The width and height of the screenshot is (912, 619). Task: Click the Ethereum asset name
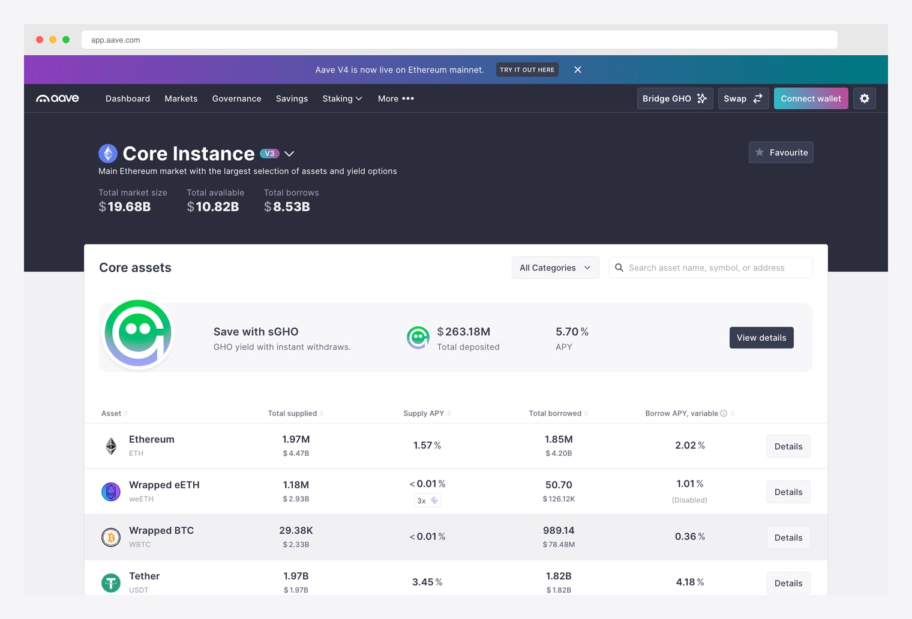[152, 439]
